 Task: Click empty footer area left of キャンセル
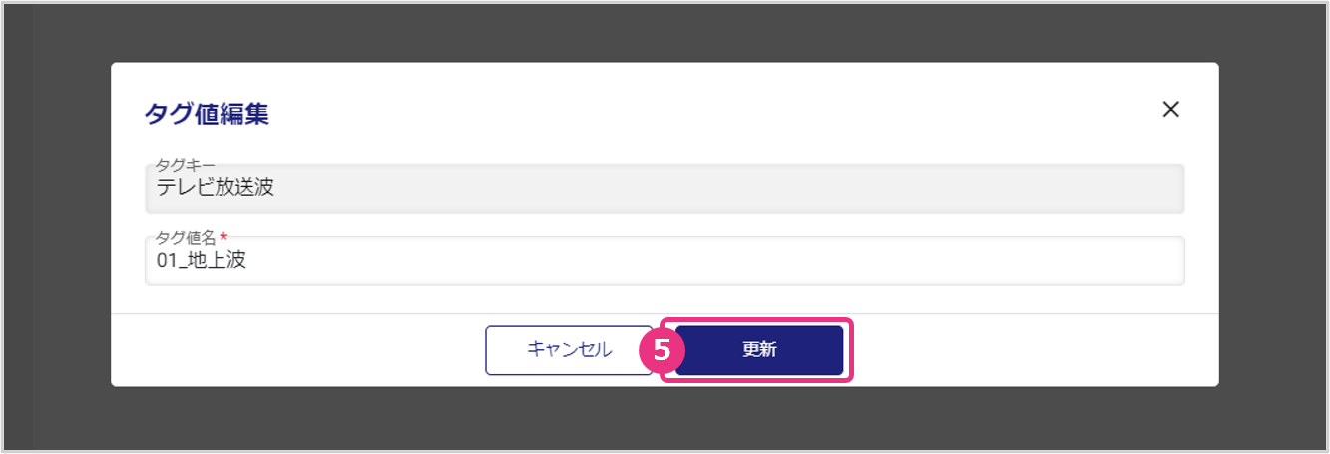pyautogui.click(x=299, y=350)
